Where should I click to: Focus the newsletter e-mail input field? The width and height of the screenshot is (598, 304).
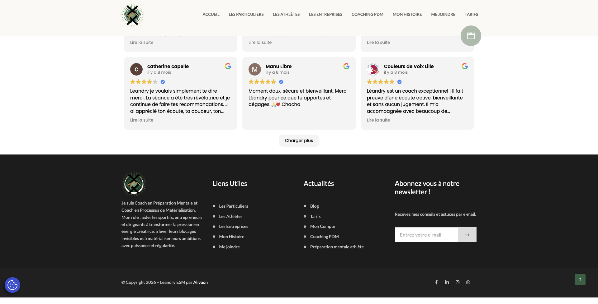[x=426, y=235]
